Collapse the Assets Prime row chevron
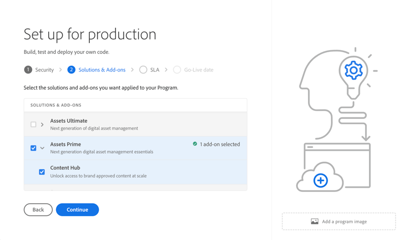Viewport: 401px width, 240px height. 42,148
